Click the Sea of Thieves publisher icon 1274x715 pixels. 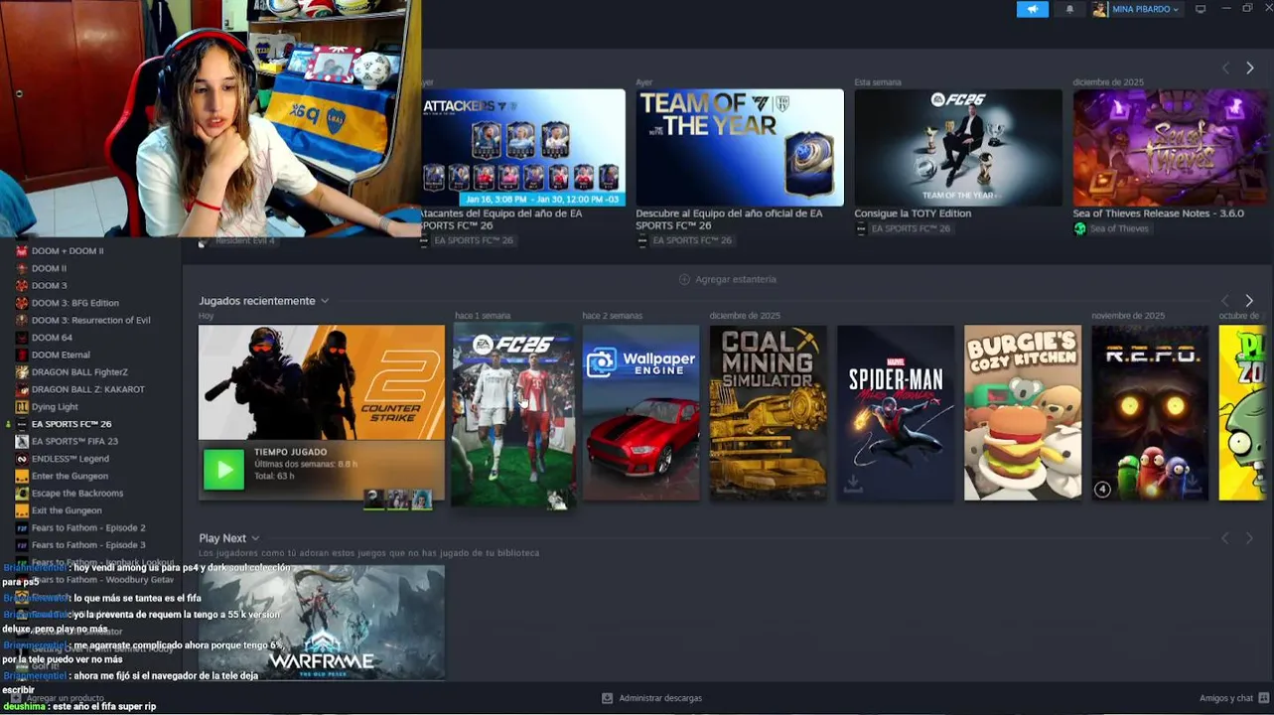[x=1079, y=228]
